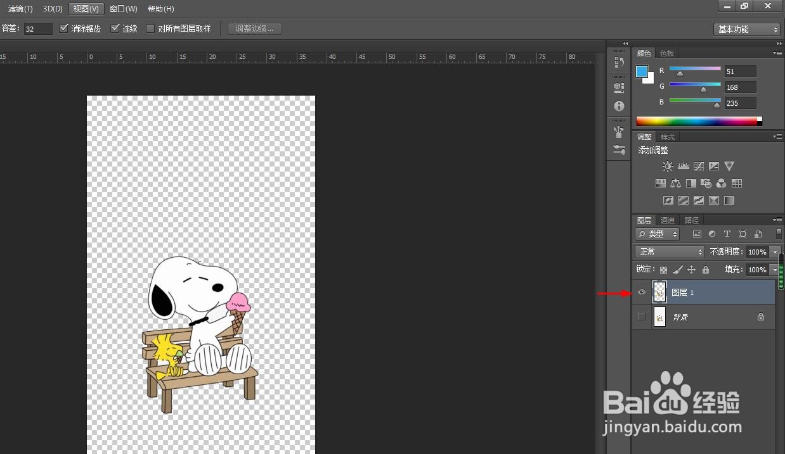
Task: Open the Adjustments panel flyout menu
Action: coord(777,137)
